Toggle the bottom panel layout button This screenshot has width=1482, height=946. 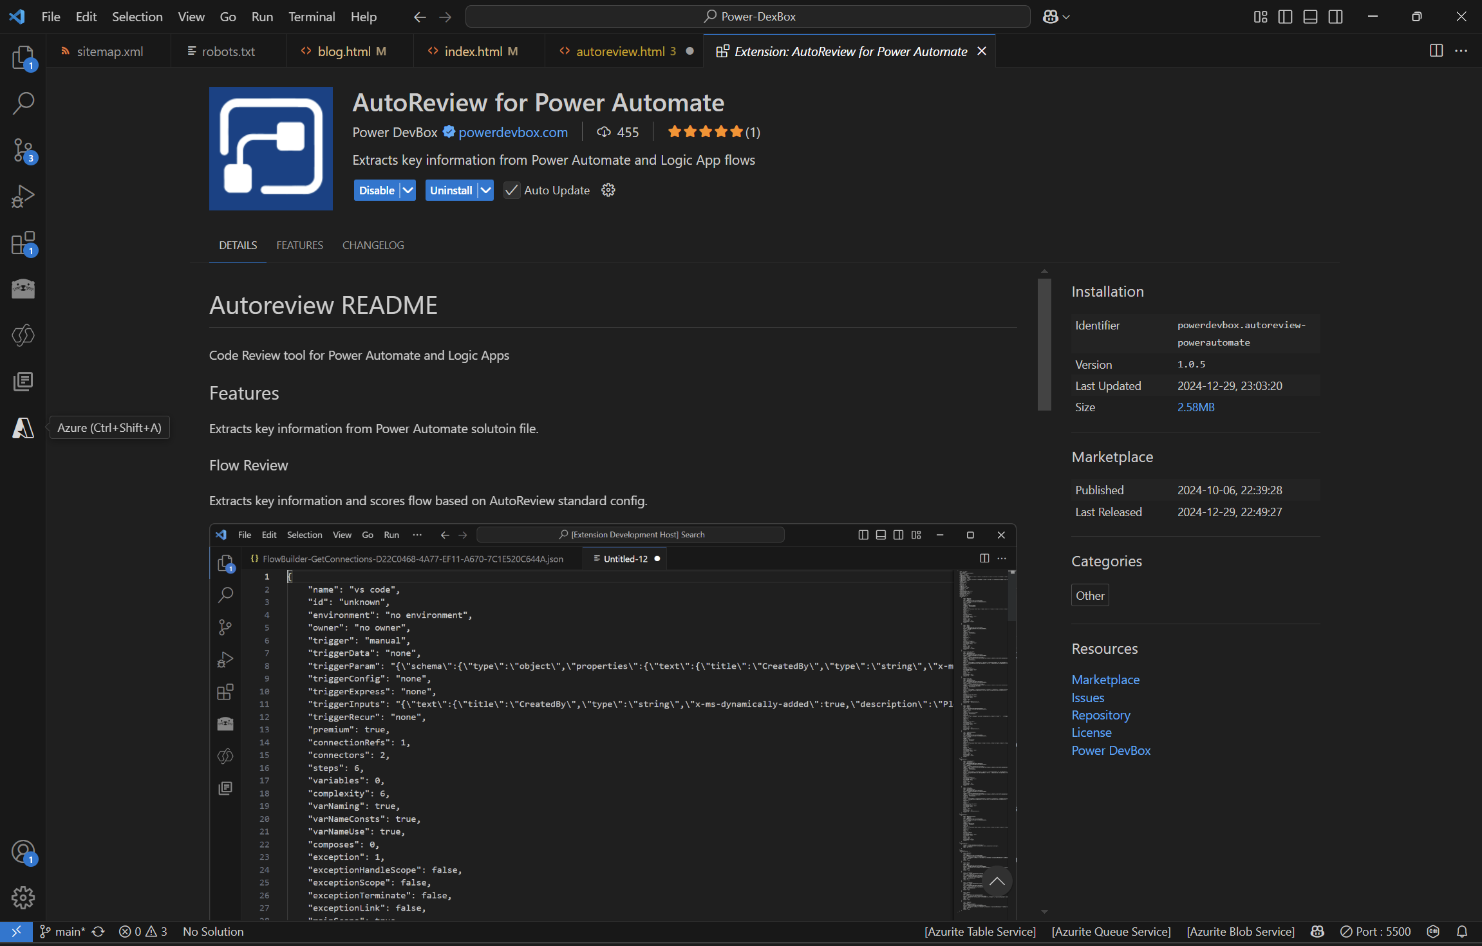[1310, 17]
